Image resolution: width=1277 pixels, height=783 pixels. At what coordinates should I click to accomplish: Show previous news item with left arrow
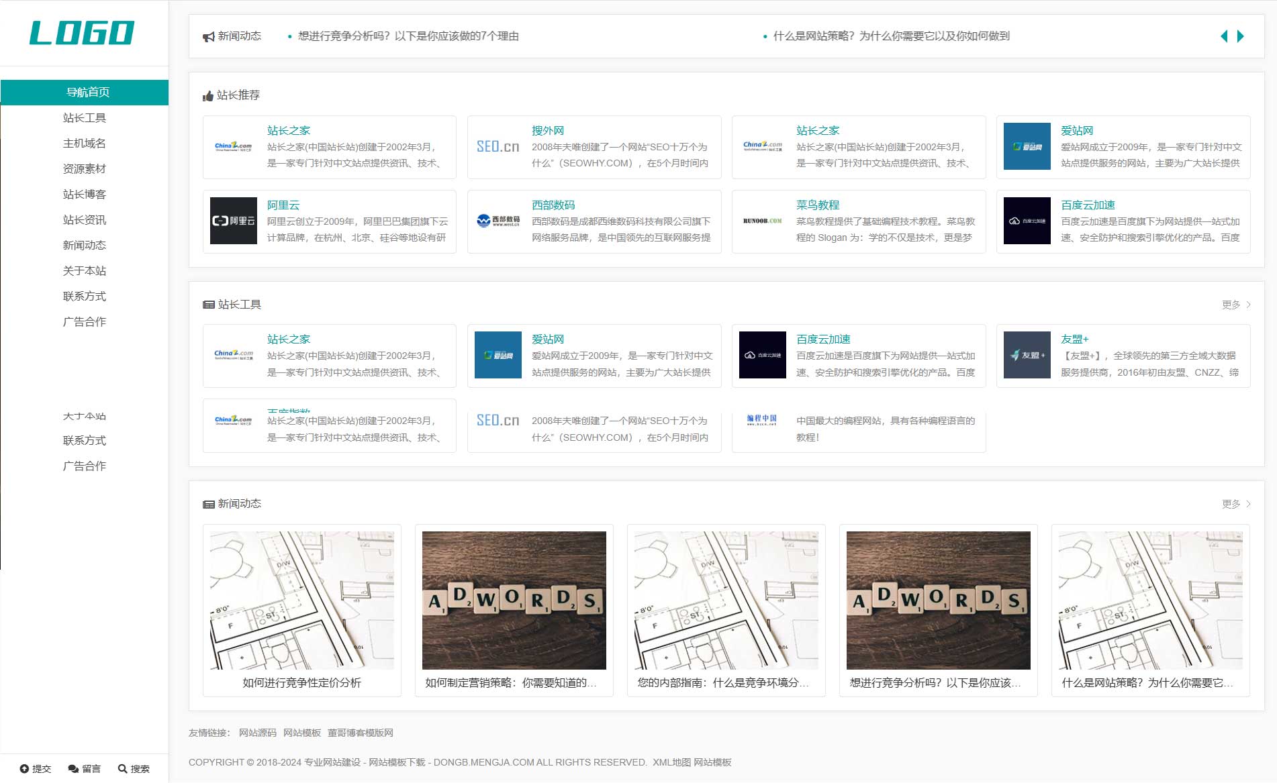tap(1224, 36)
